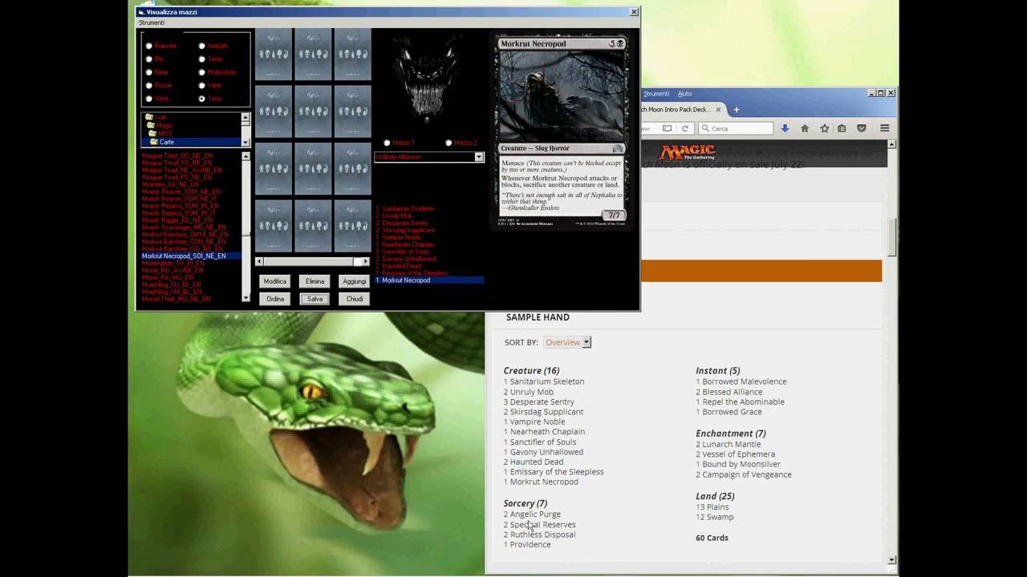Click left arrow of thumbnail scrollbar

(x=259, y=261)
